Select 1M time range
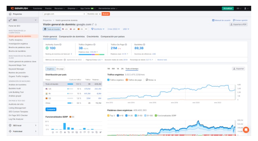Screen dimensions: 258x141 109,69
